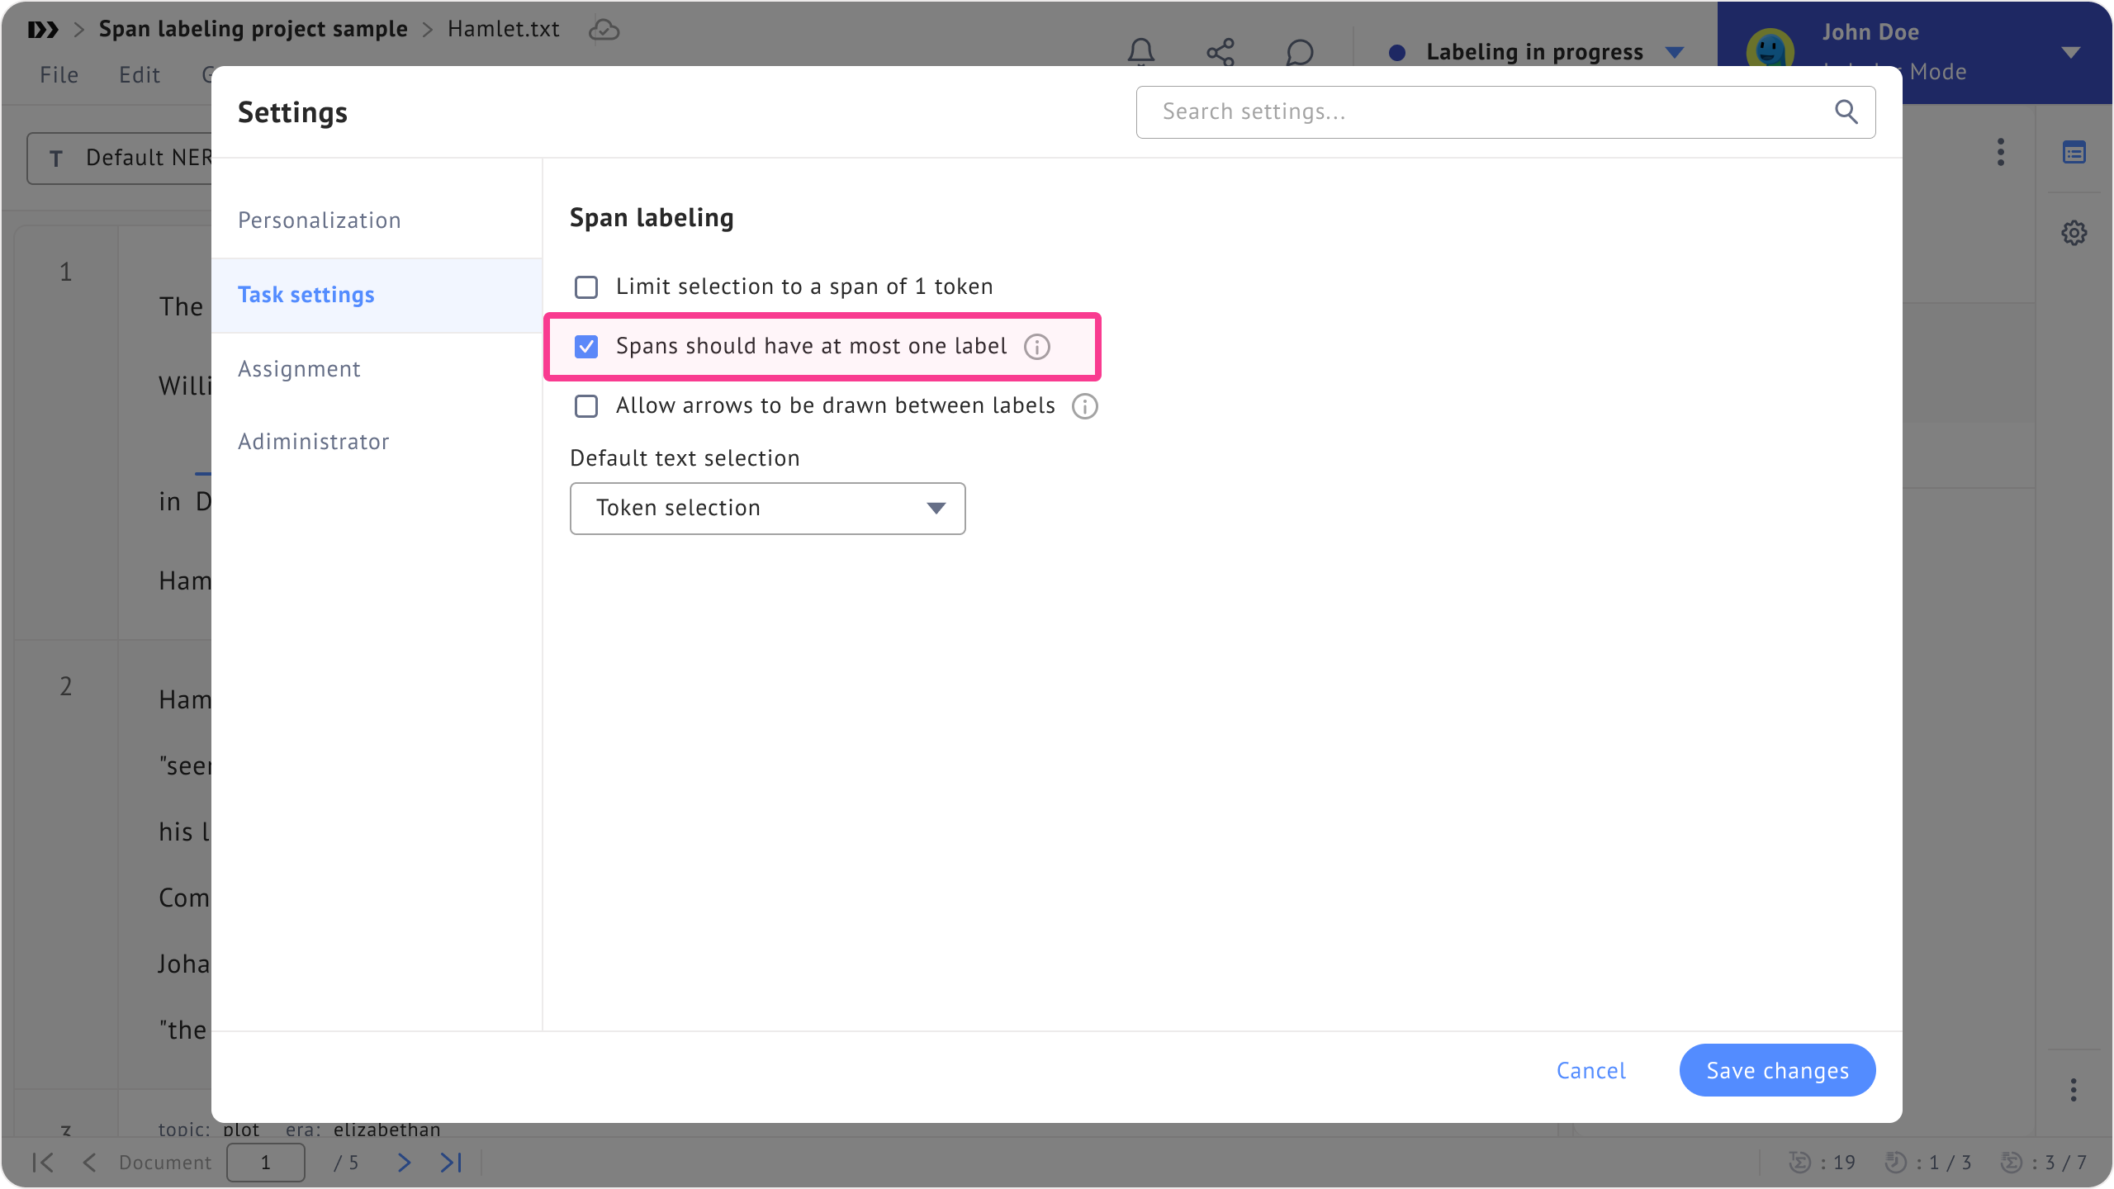This screenshot has height=1189, width=2114.
Task: Click info icon next to arrows option
Action: click(x=1084, y=406)
